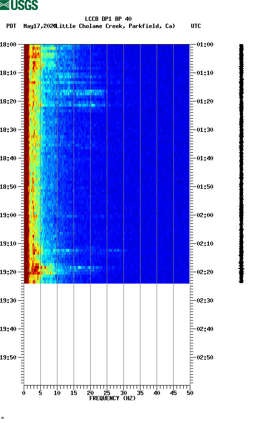
Task: Click the 01:30 UTC time label
Action: pos(205,130)
